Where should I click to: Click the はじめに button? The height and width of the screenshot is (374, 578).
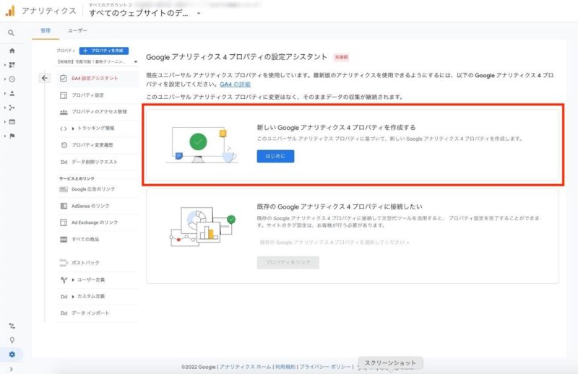tap(275, 156)
